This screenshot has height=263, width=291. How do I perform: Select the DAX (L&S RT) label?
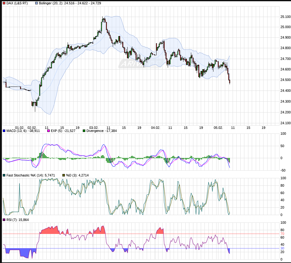pos(17,3)
